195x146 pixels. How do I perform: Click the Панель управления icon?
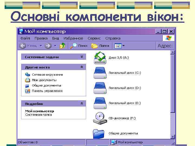coord(27,91)
